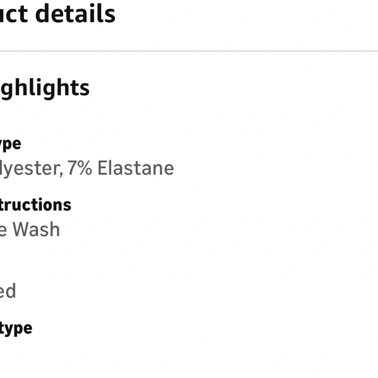Click the word "Wash" in grey text

36,229
